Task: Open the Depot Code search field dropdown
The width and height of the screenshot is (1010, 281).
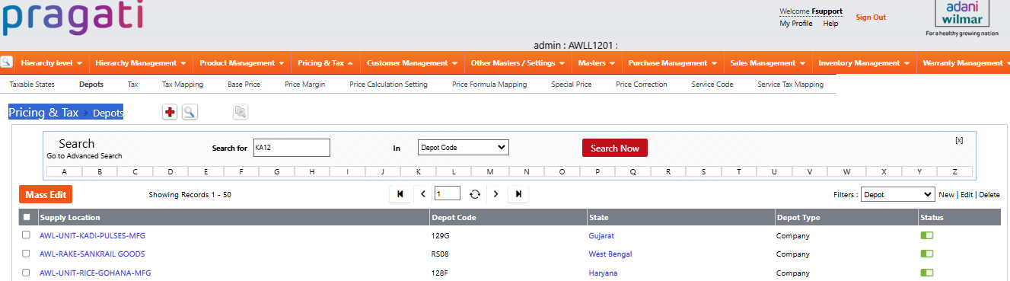Action: tap(463, 148)
